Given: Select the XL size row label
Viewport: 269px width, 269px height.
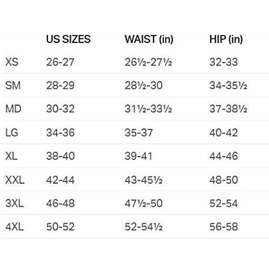Looking at the screenshot, I should pyautogui.click(x=11, y=156).
